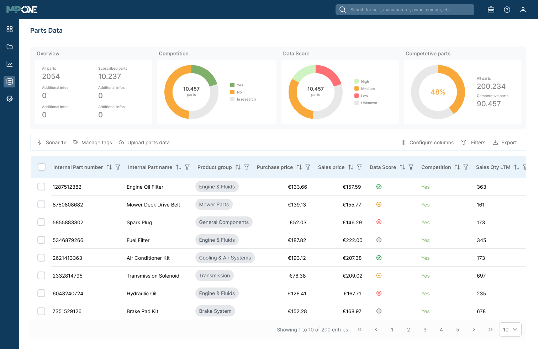Sort by Purchase price column
The height and width of the screenshot is (349, 538).
[299, 167]
